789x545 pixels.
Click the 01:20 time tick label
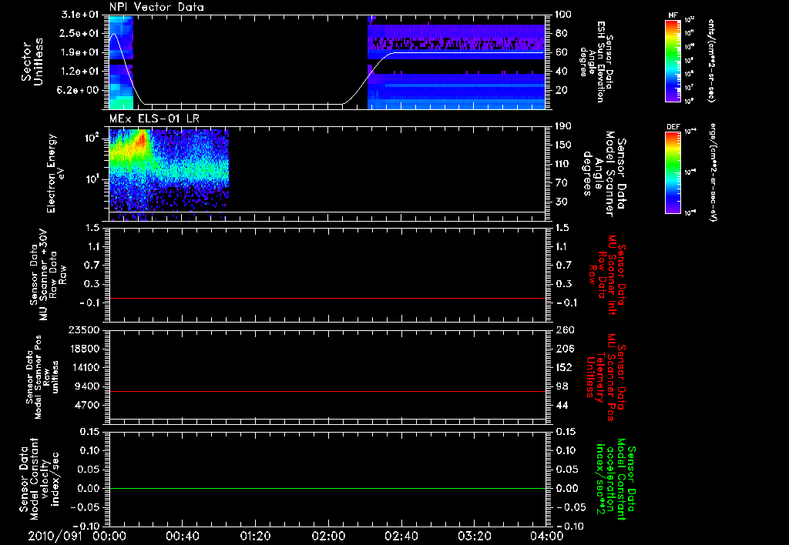pos(255,536)
